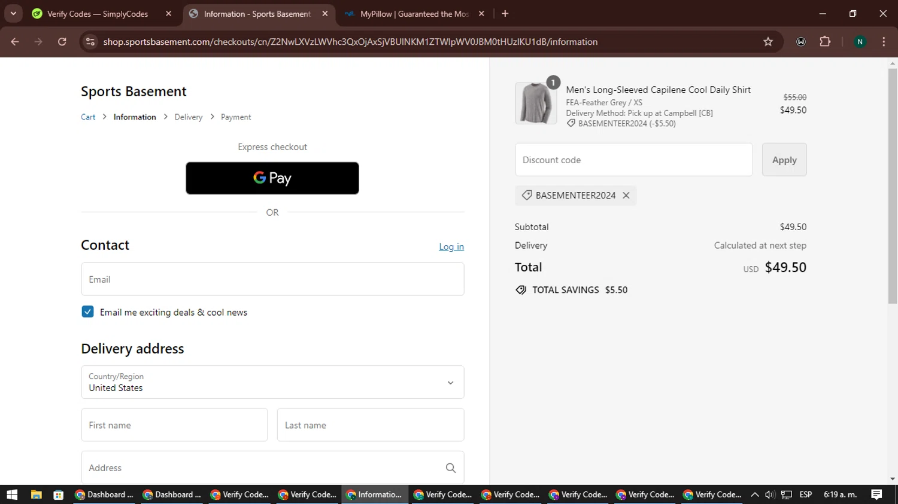The width and height of the screenshot is (898, 504).
Task: Bookmark this page with the star icon
Action: tap(768, 42)
